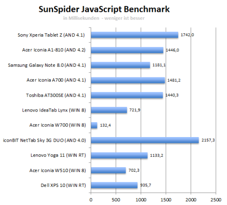Click the Acer Iconia A1-810 bar
Screen dimensions: 227x205
(x=127, y=50)
